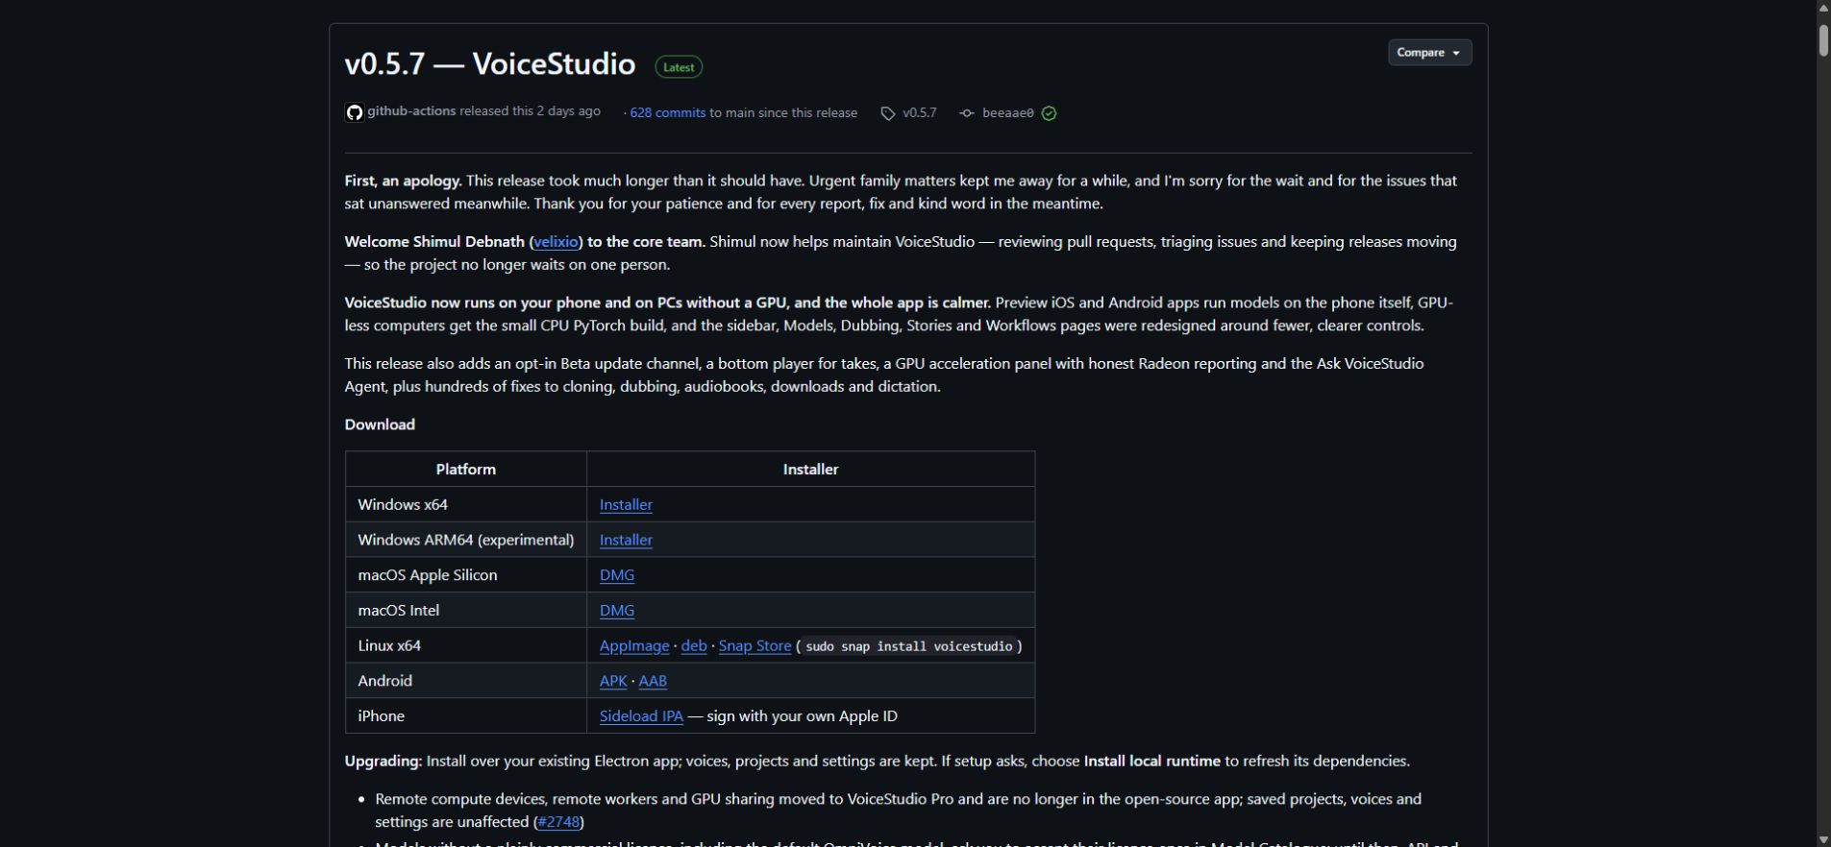Click the 'Windows x64' table cell

466,505
